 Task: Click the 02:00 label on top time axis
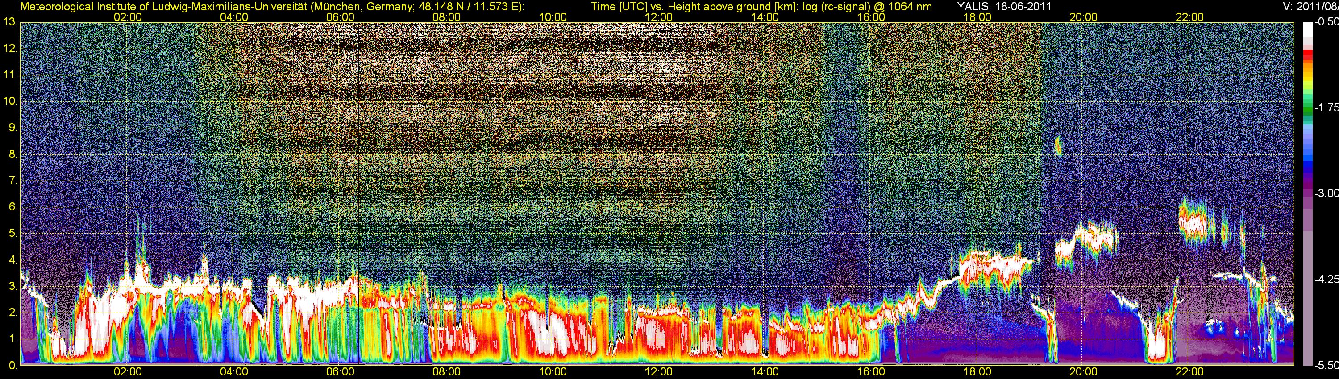coord(127,17)
